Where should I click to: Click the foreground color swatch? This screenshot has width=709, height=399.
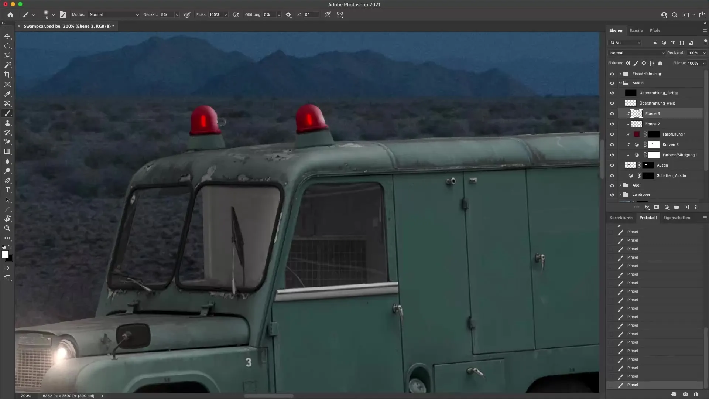point(5,254)
